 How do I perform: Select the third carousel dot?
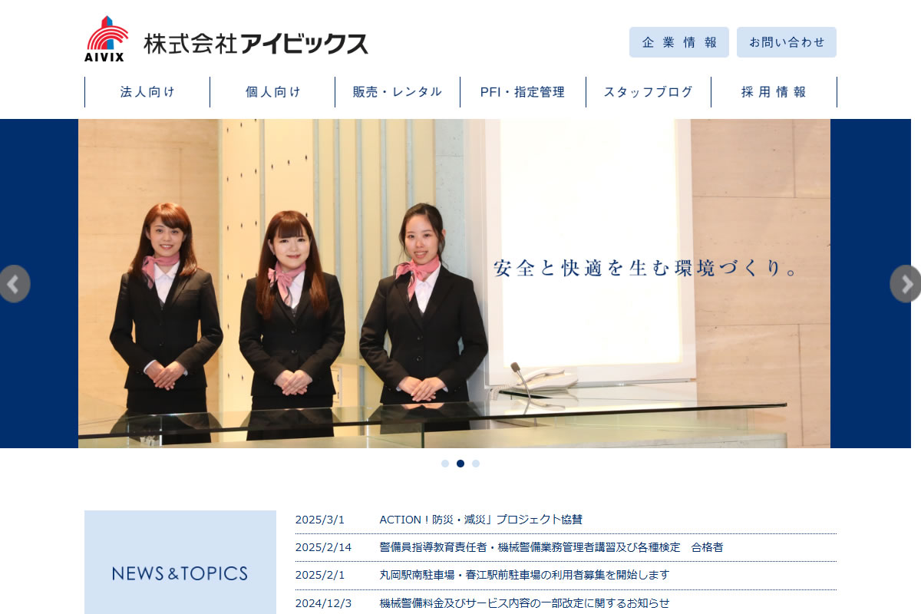[x=476, y=464]
